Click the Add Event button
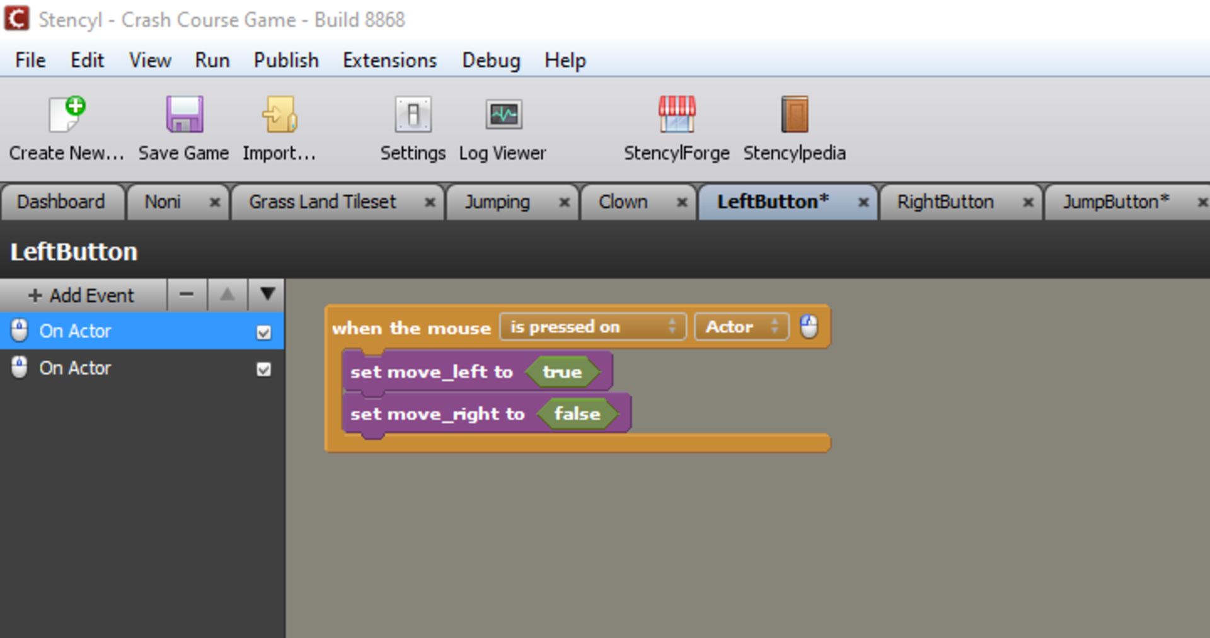This screenshot has width=1210, height=638. [82, 295]
